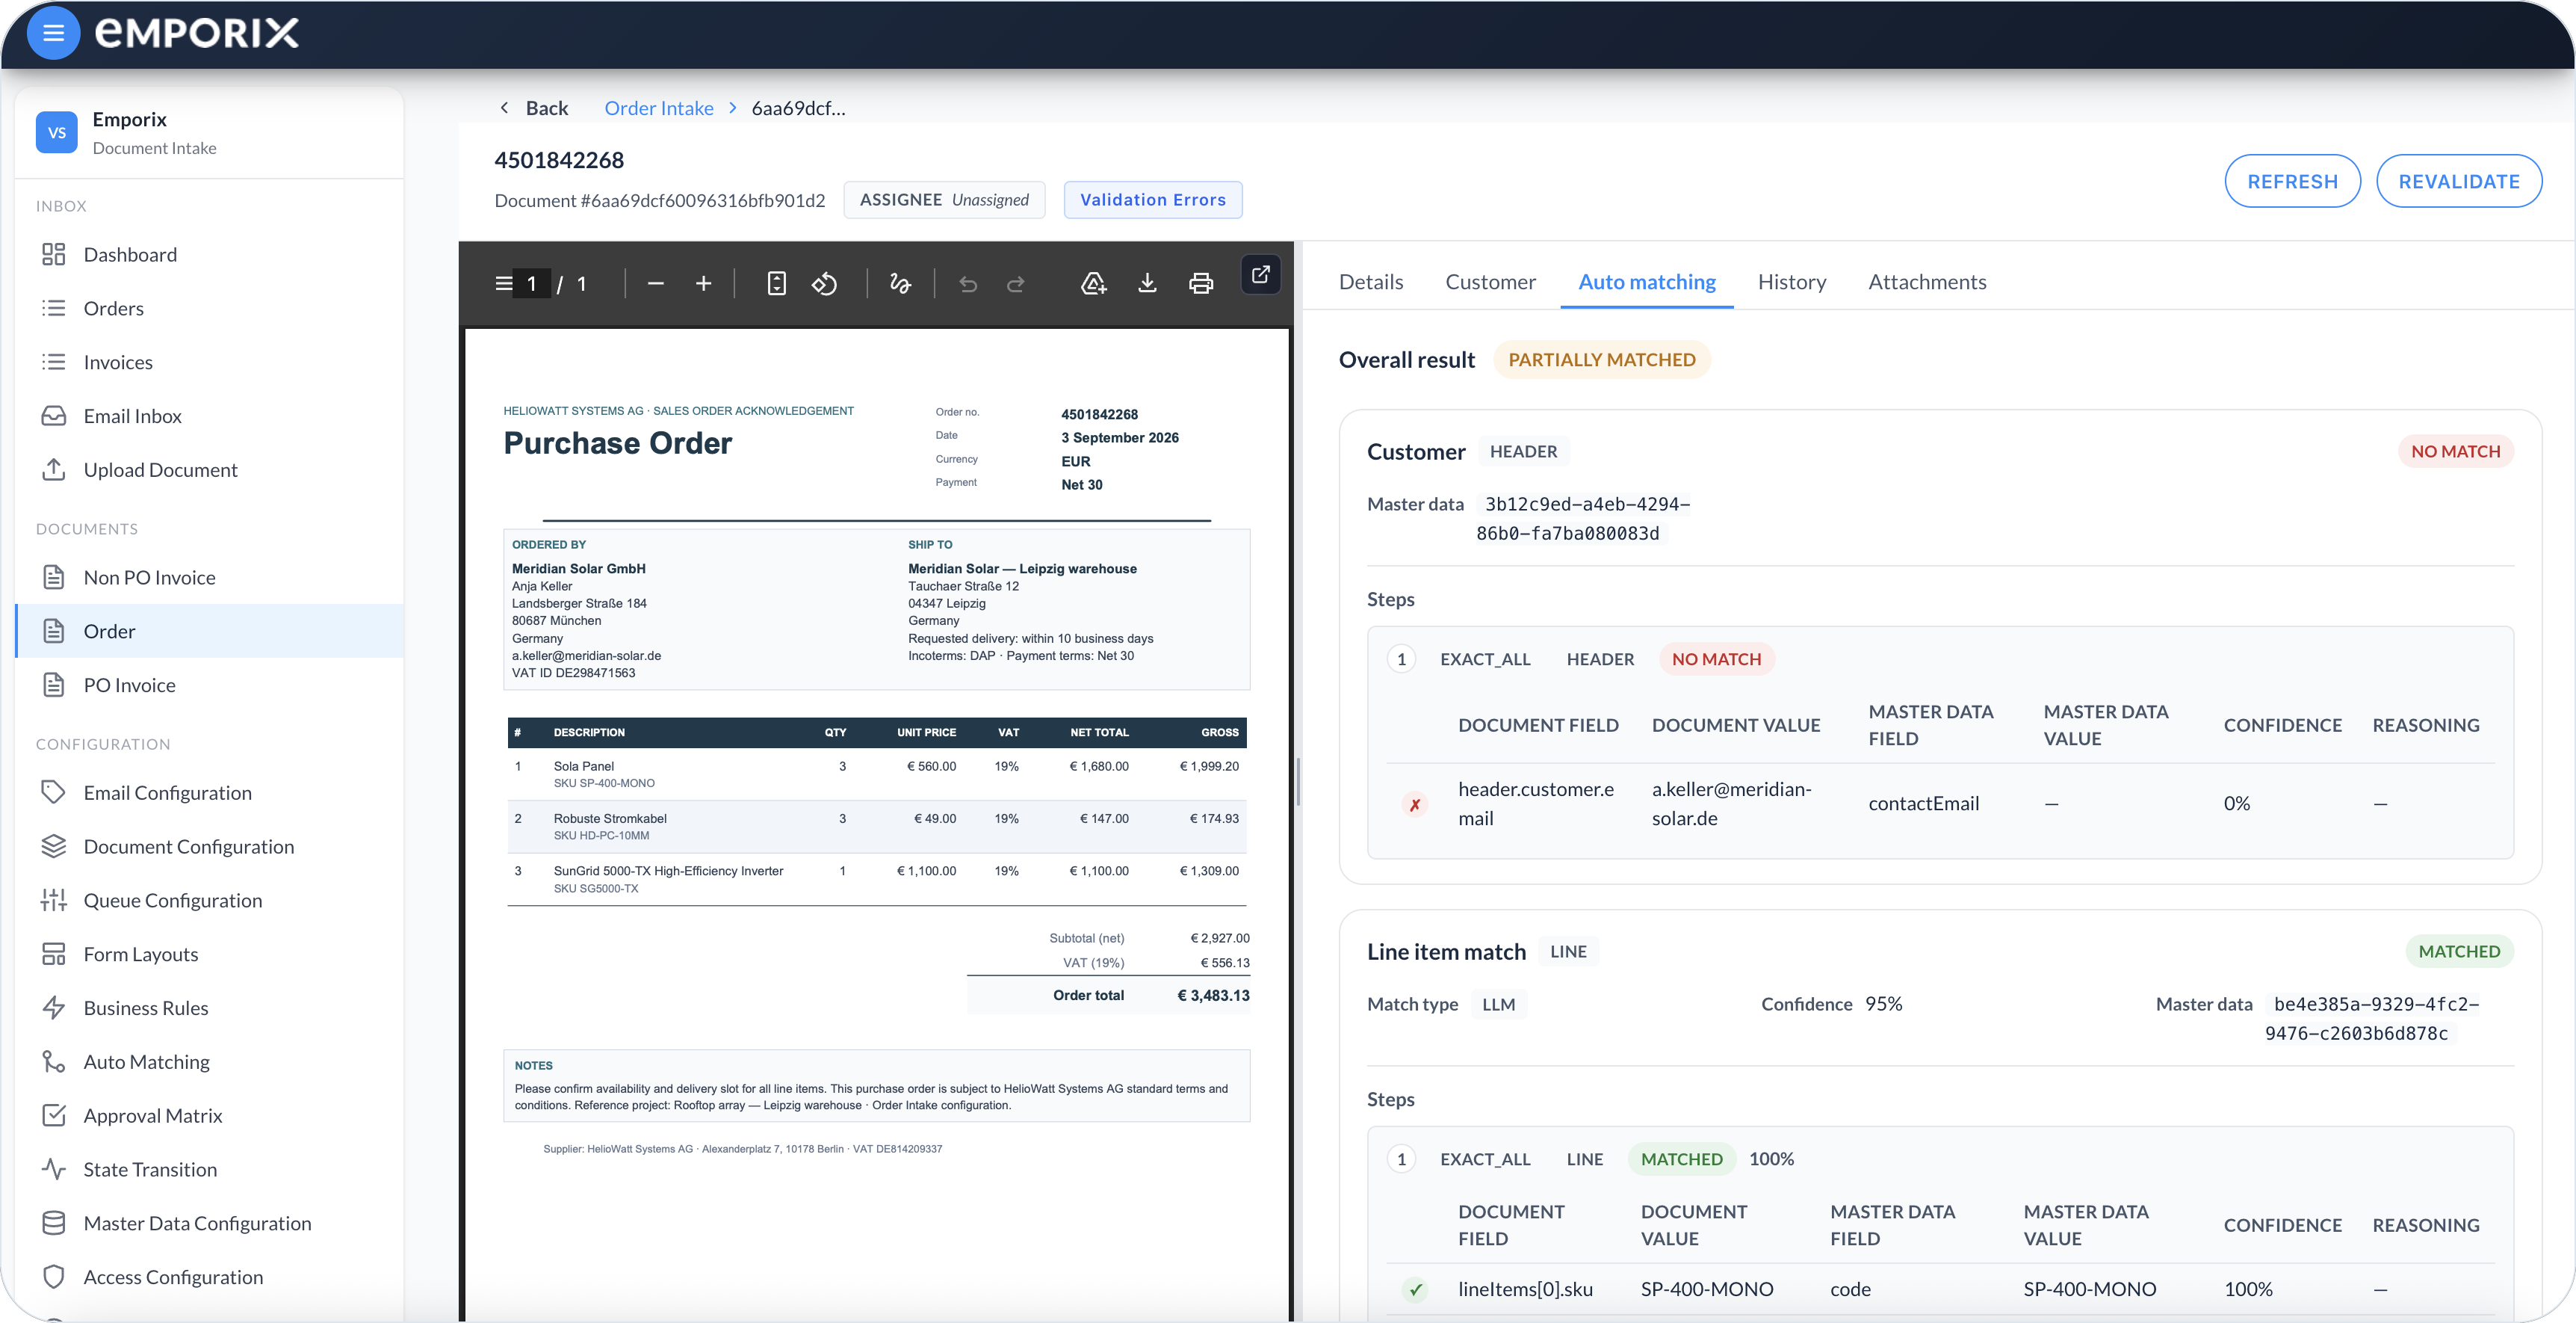Save PDF to cloud drive icon
Screen dimensions: 2576x1323
tap(1093, 284)
